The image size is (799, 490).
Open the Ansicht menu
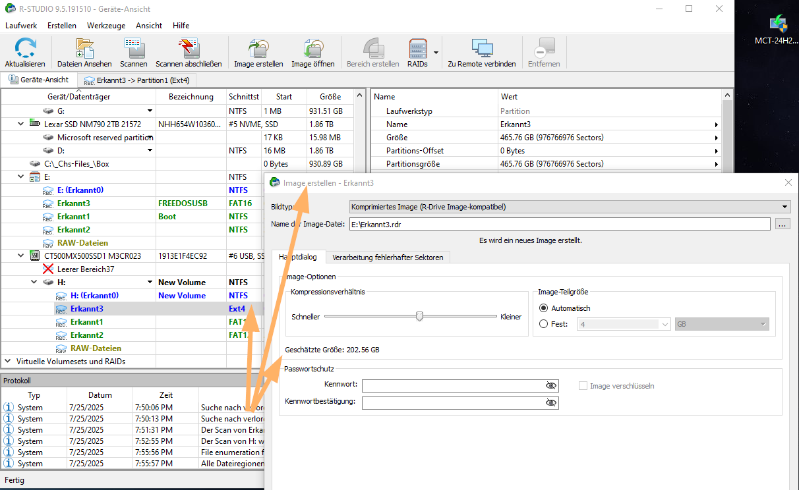coord(149,25)
